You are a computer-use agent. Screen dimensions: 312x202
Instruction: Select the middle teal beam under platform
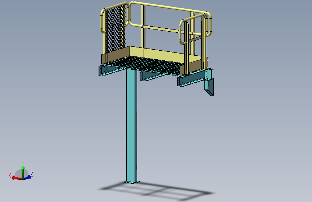coord(152,76)
